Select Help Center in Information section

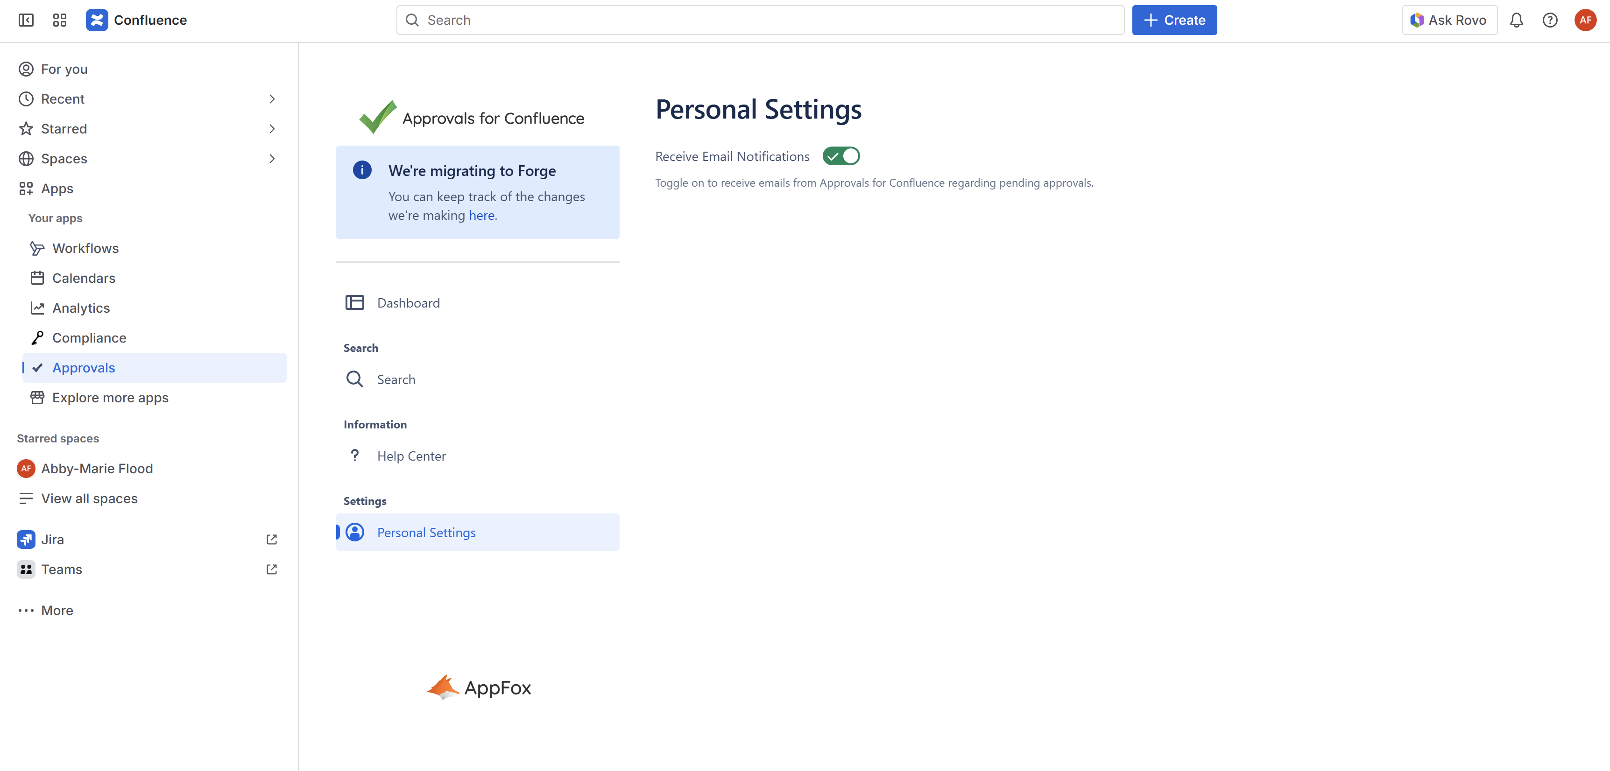pyautogui.click(x=410, y=456)
